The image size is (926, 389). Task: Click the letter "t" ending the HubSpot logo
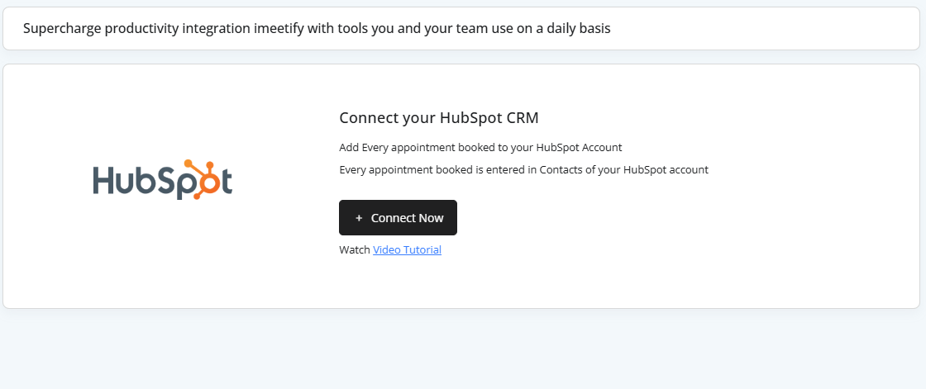226,183
